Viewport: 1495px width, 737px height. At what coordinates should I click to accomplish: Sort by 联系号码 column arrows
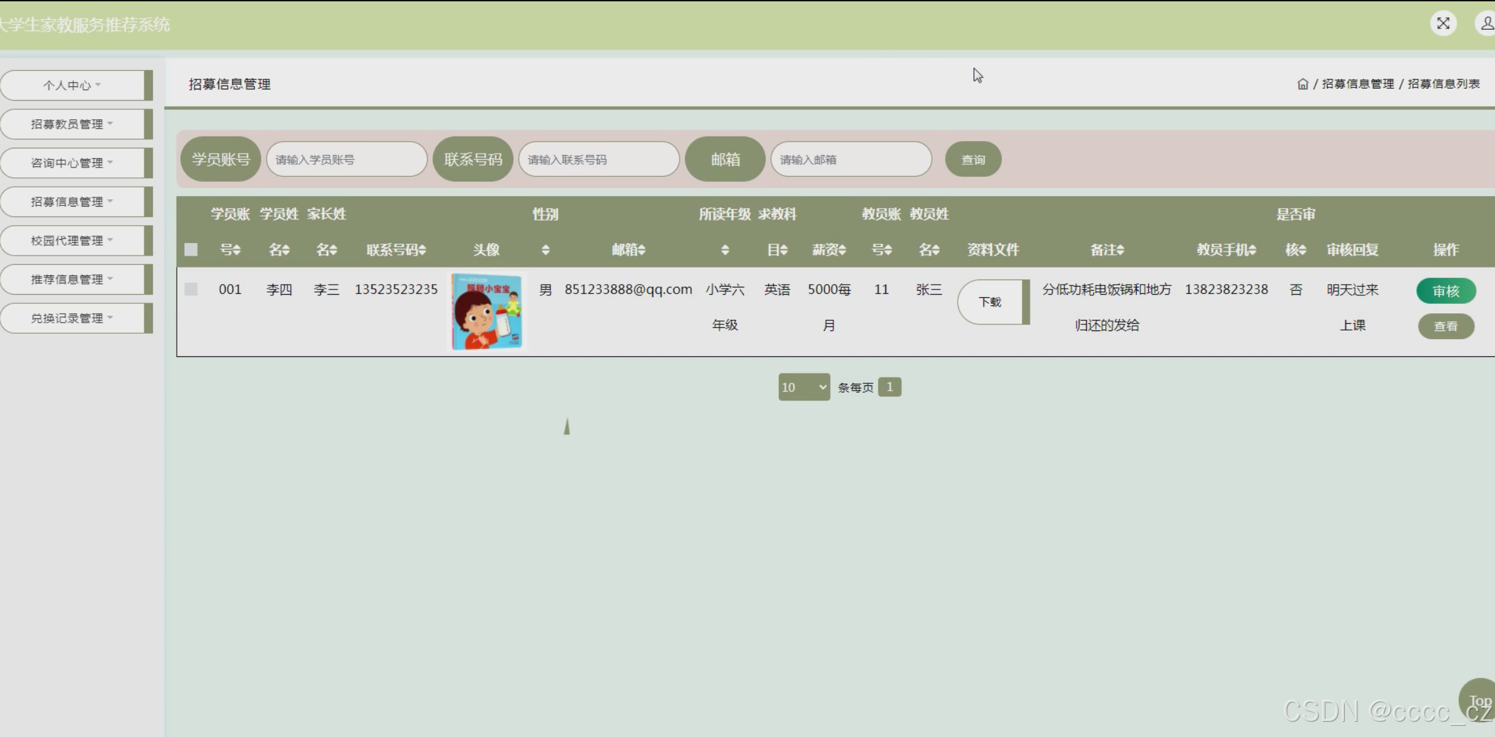pos(422,250)
